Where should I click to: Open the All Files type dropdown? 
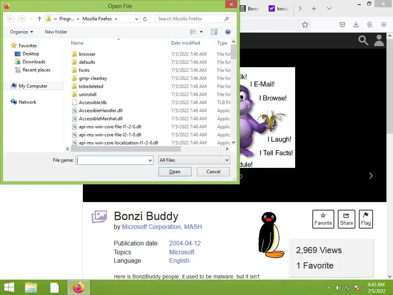click(x=194, y=160)
